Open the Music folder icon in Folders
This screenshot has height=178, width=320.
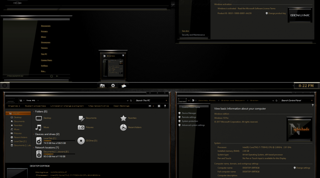click(38, 128)
